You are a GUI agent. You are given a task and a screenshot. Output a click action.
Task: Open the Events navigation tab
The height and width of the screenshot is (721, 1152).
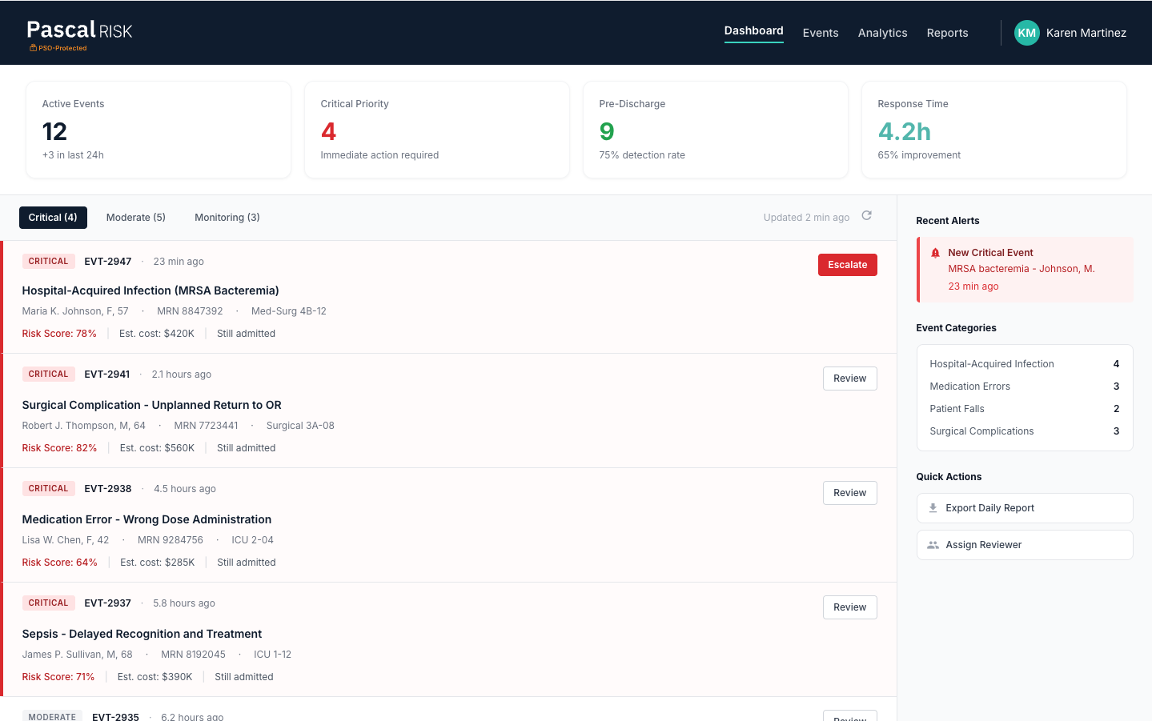pos(821,33)
